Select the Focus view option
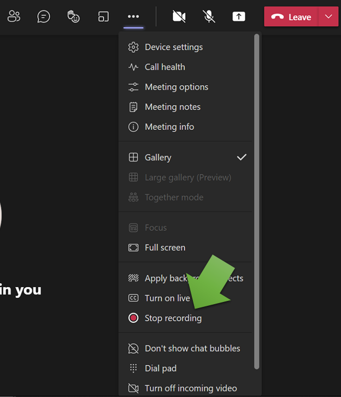 (185, 228)
